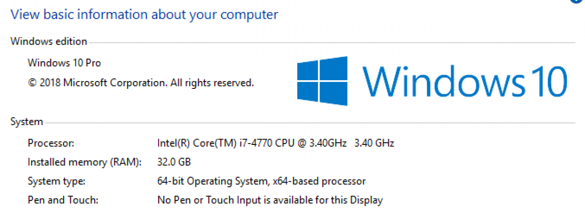The width and height of the screenshot is (585, 216).
Task: Click the Intel Core i7-4770 CPU text
Action: [252, 143]
